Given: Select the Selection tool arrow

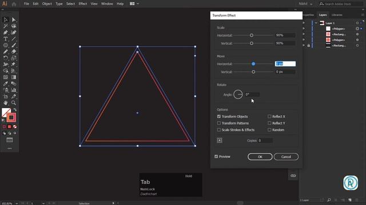Looking at the screenshot, I should click(6, 20).
